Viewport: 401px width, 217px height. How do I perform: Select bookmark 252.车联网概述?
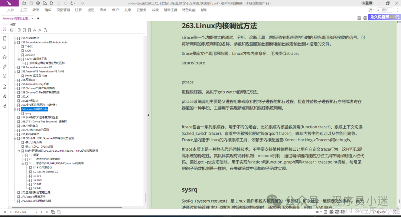point(30,38)
